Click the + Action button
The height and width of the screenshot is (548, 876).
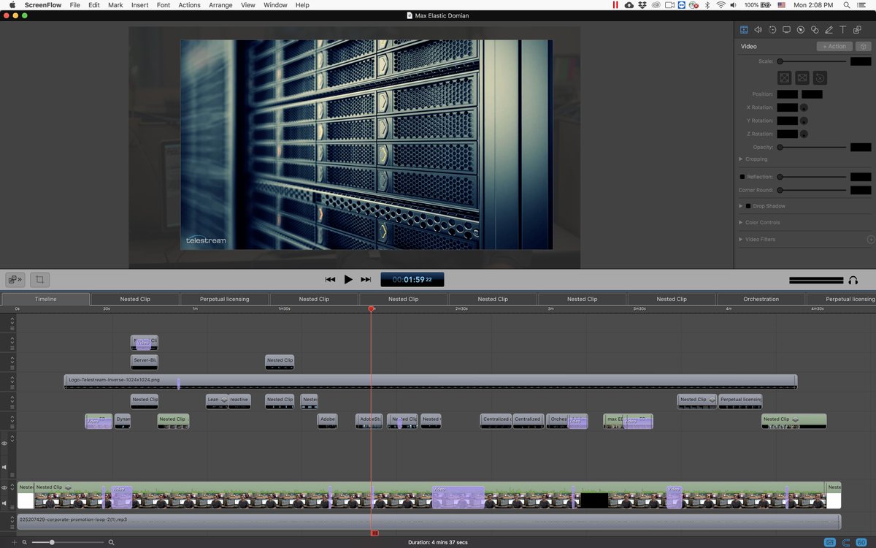[834, 46]
